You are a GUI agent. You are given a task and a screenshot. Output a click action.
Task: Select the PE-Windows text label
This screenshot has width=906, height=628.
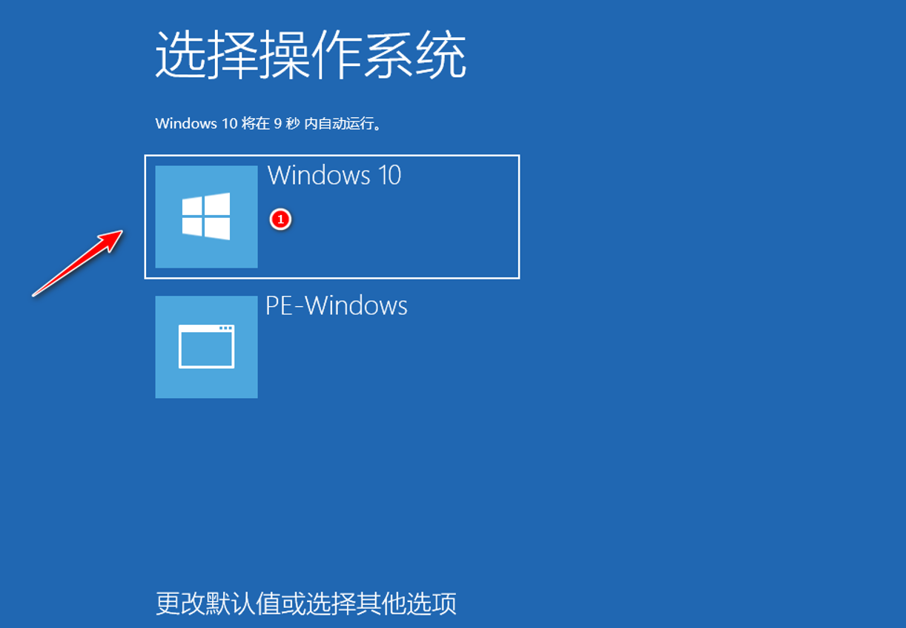point(337,305)
